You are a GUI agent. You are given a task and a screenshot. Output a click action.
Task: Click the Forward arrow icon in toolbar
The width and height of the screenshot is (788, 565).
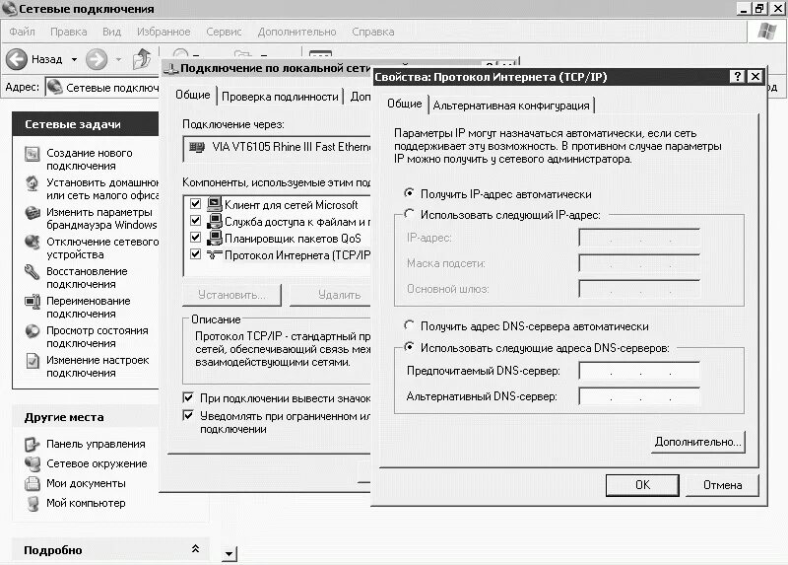(97, 59)
